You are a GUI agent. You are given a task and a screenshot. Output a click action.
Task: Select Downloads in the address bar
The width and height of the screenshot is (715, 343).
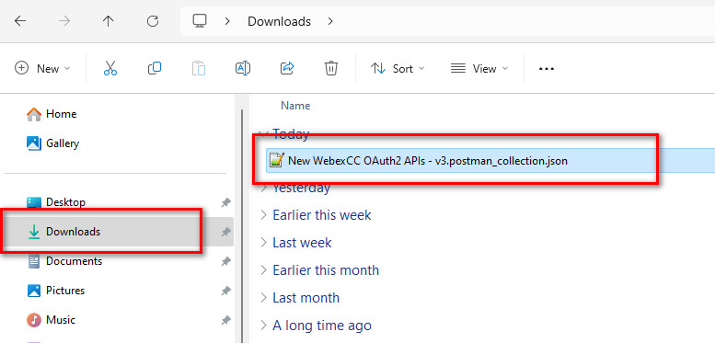pyautogui.click(x=279, y=21)
